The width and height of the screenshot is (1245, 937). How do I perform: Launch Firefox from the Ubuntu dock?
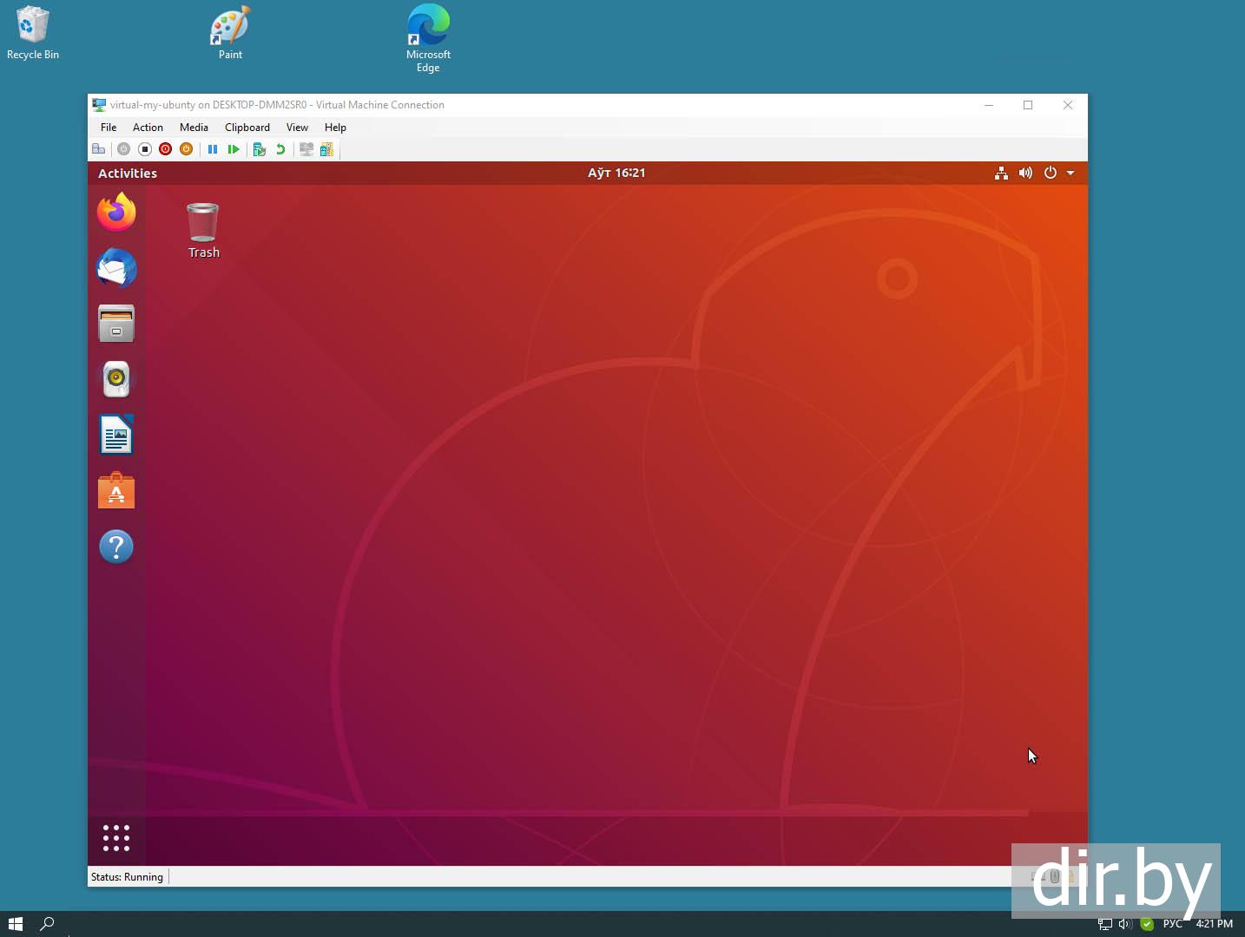pyautogui.click(x=116, y=213)
